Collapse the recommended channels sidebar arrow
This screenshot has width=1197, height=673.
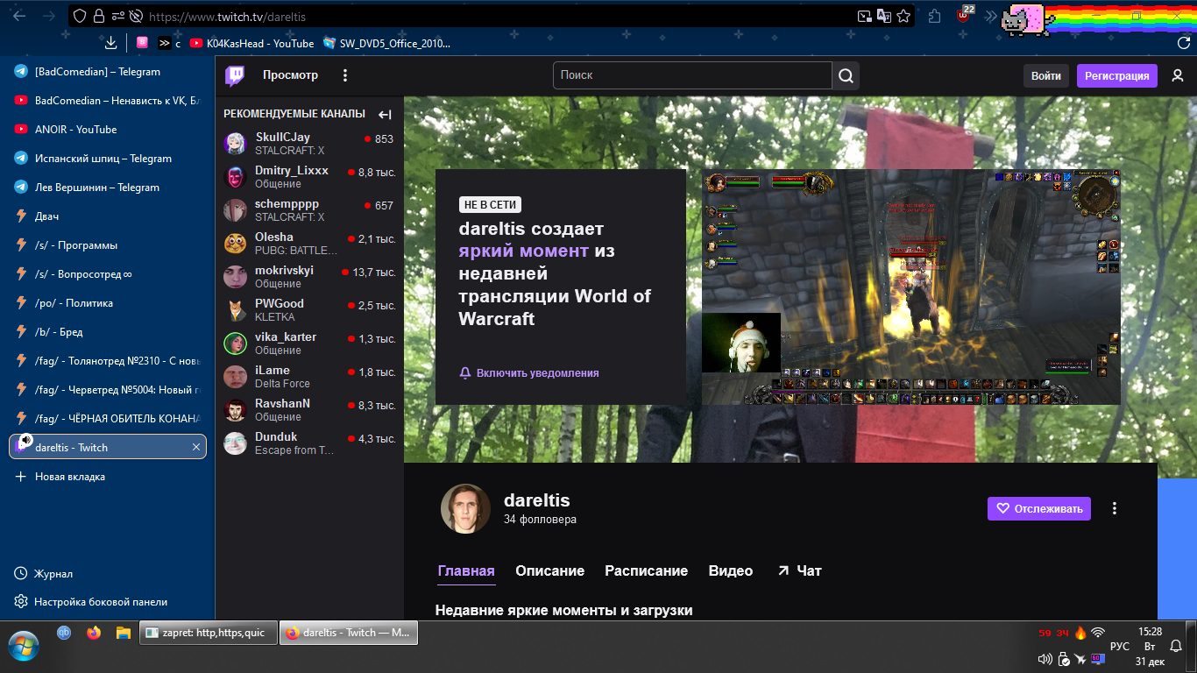point(385,114)
